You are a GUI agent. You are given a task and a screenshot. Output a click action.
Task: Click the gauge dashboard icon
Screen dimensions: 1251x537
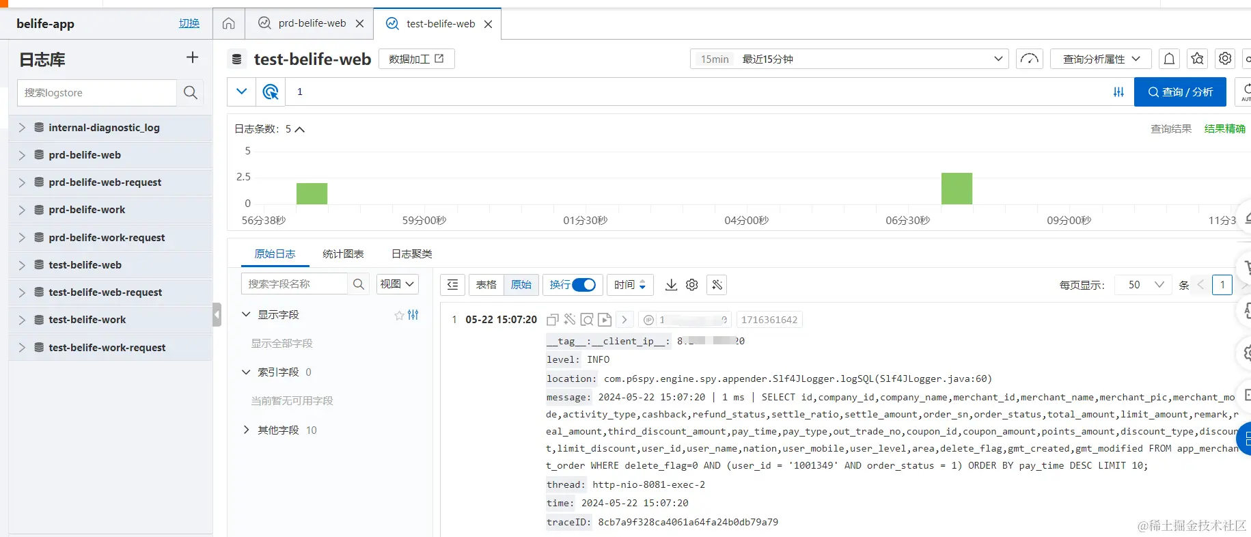[x=1030, y=59]
